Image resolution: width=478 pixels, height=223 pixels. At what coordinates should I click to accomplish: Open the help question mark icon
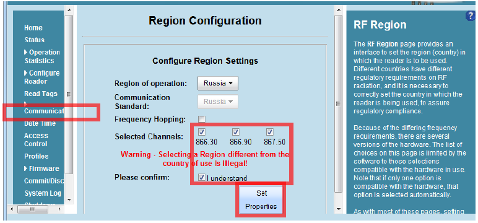pyautogui.click(x=471, y=16)
